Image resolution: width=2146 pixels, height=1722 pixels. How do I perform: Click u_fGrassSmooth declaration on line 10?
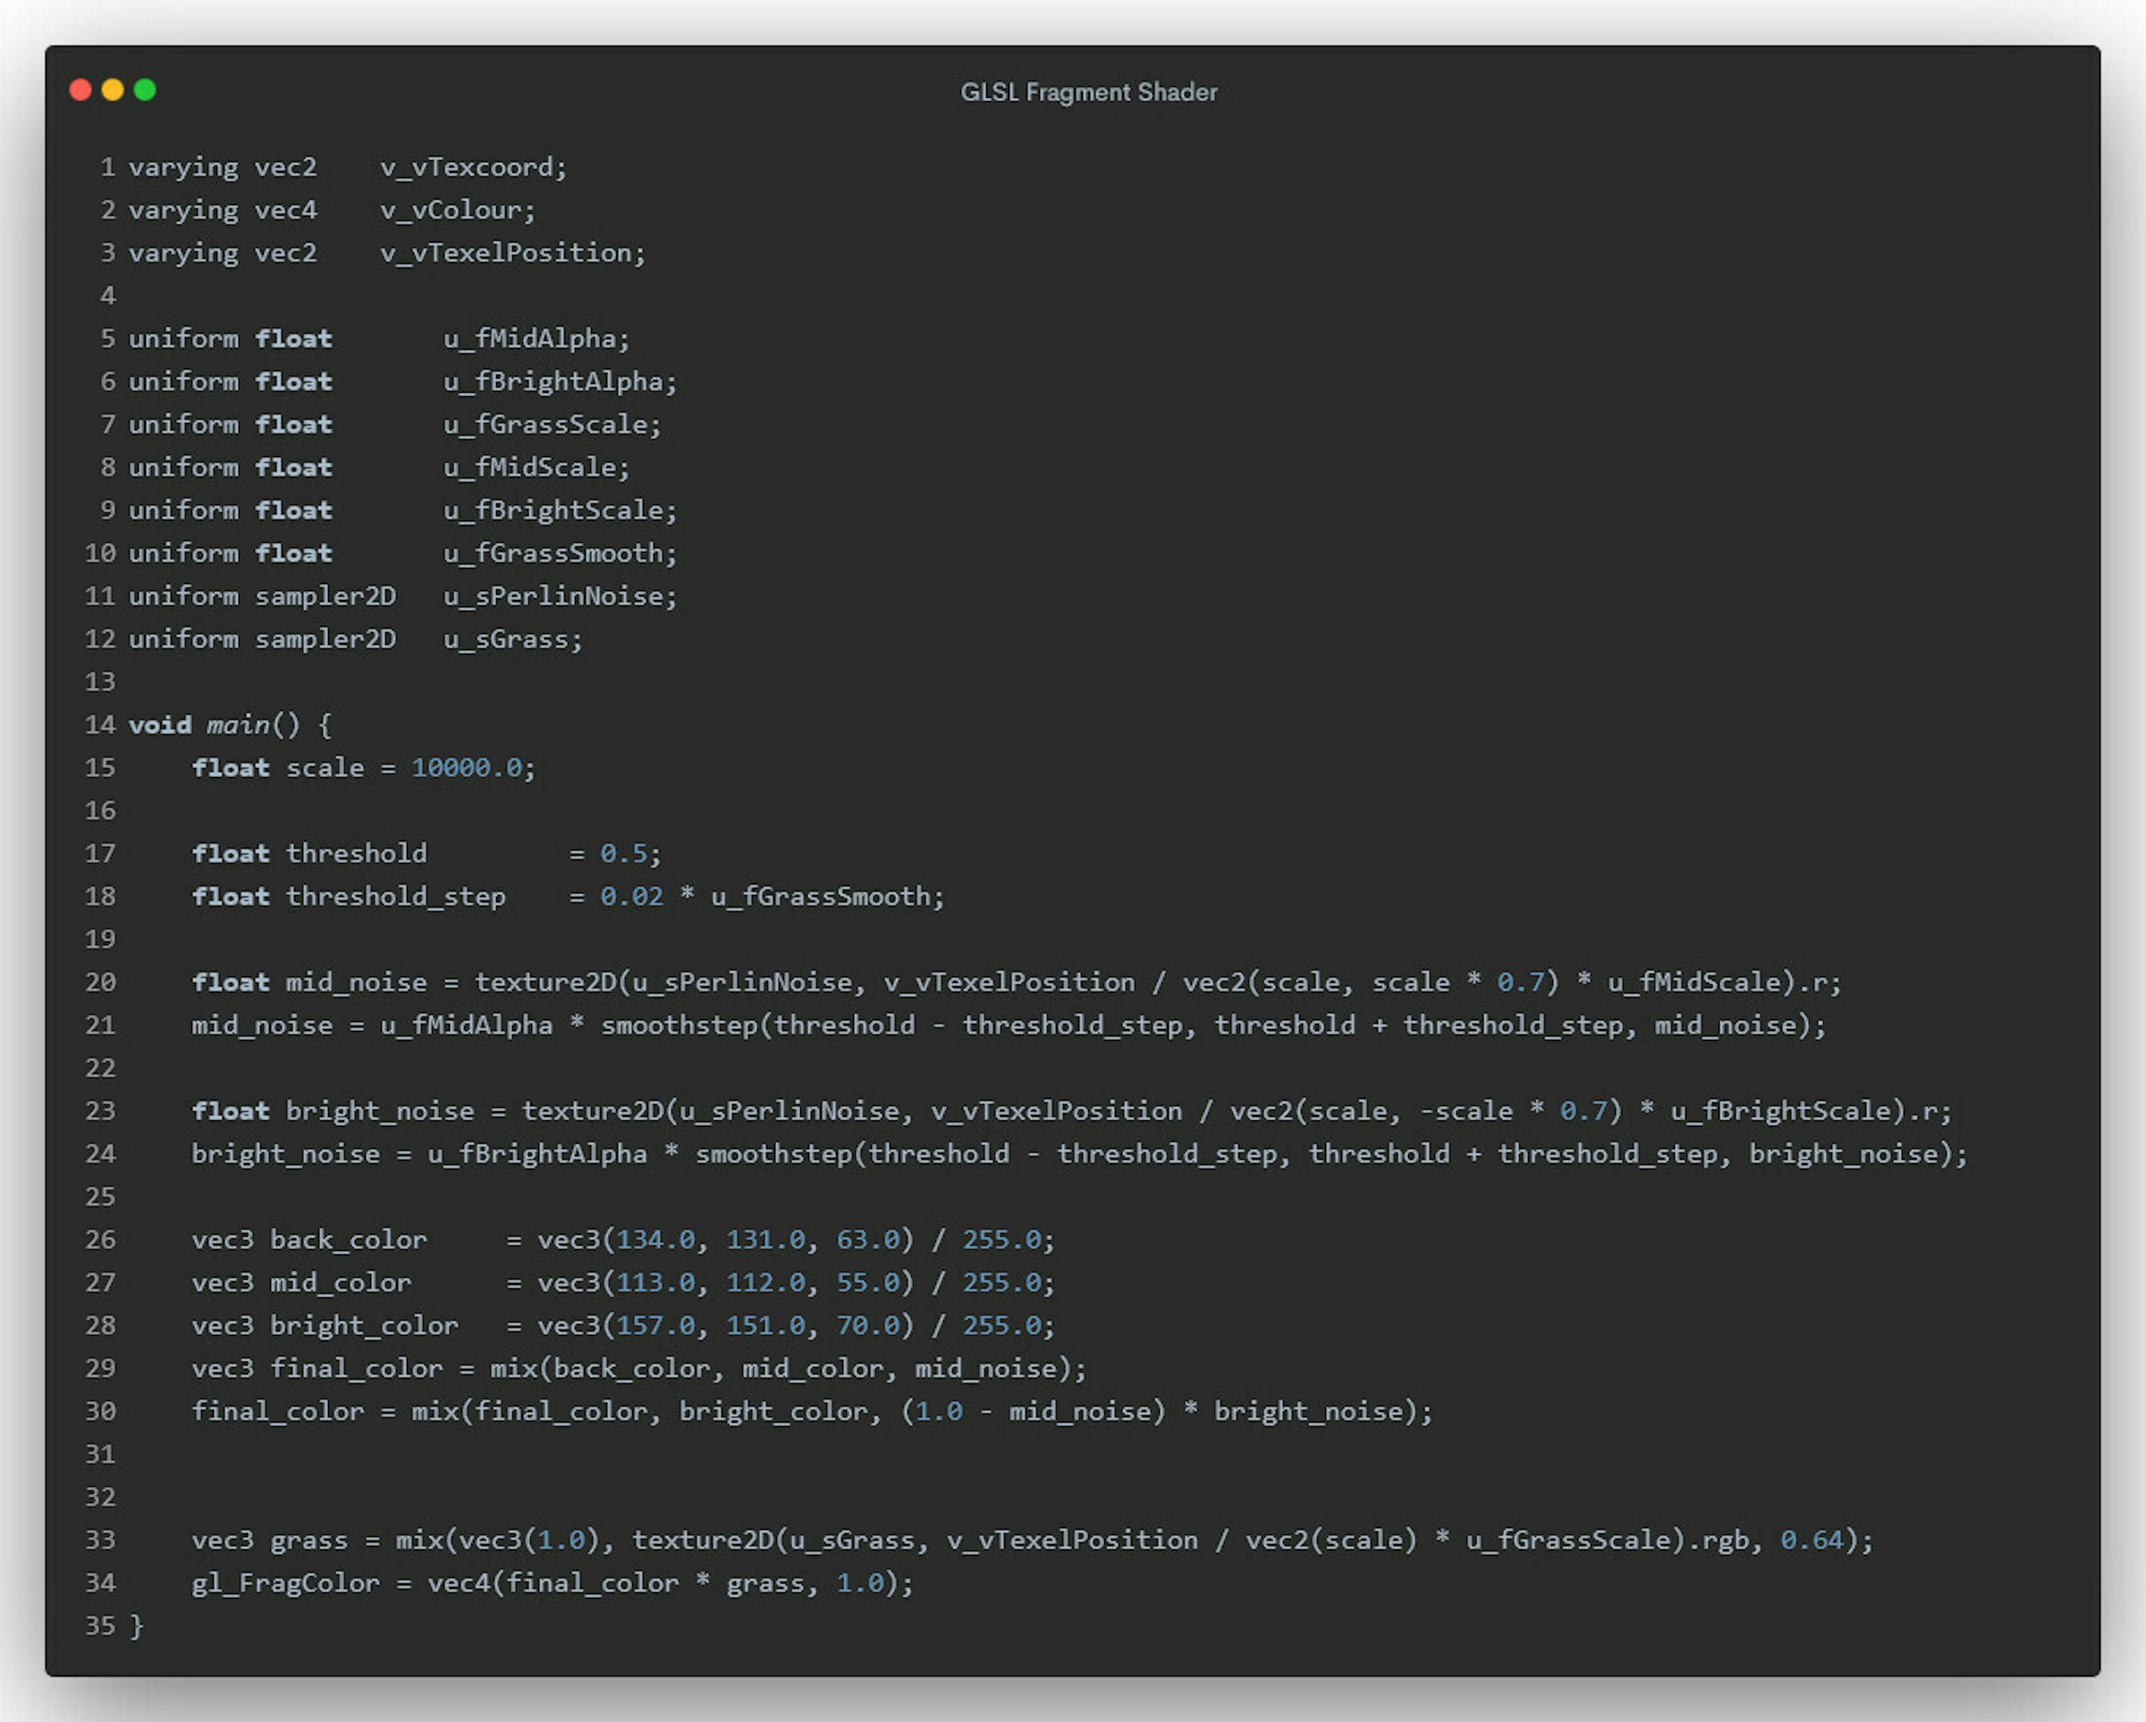point(558,554)
